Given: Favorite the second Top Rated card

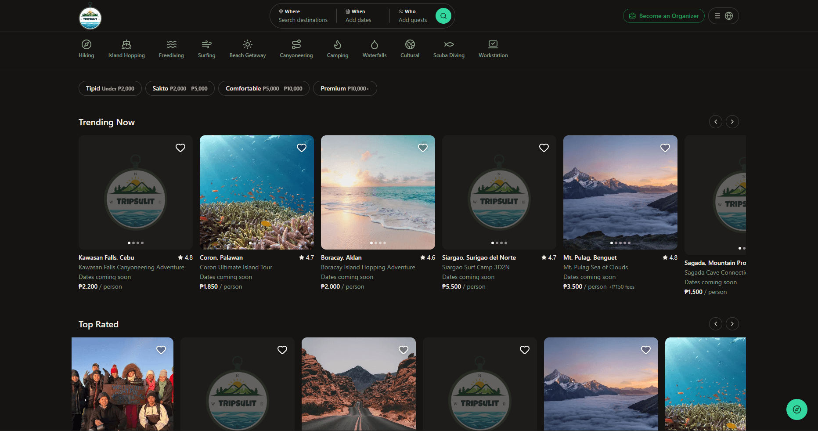Looking at the screenshot, I should click(x=282, y=350).
